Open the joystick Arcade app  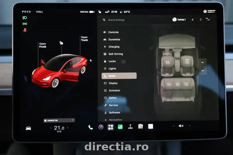coord(130,127)
